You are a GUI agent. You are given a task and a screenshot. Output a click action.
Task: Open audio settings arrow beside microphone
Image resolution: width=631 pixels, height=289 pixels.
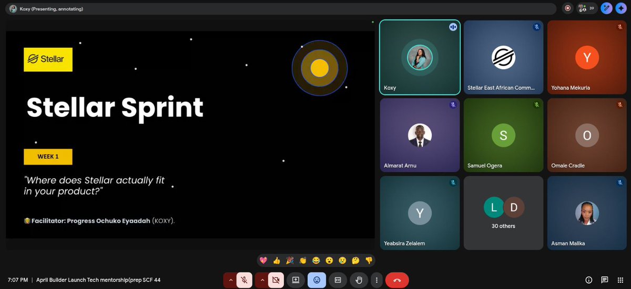pyautogui.click(x=230, y=280)
